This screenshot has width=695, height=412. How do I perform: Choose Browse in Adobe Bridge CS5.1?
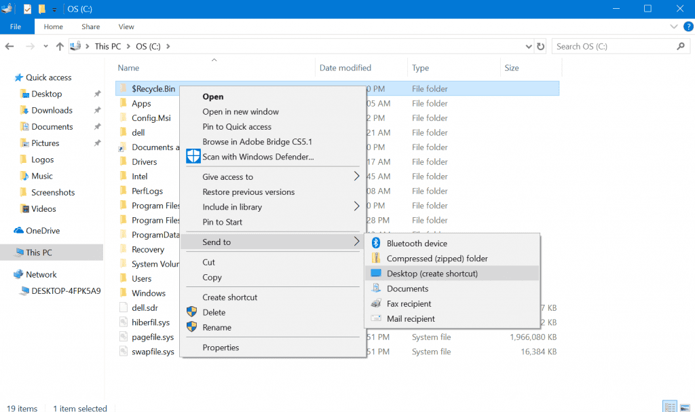(x=257, y=142)
